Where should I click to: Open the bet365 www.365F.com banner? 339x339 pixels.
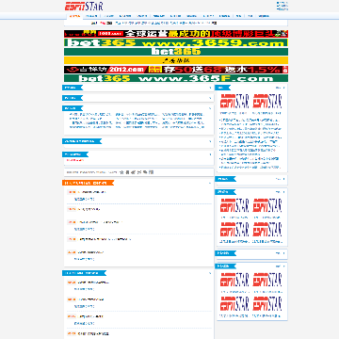(176, 78)
